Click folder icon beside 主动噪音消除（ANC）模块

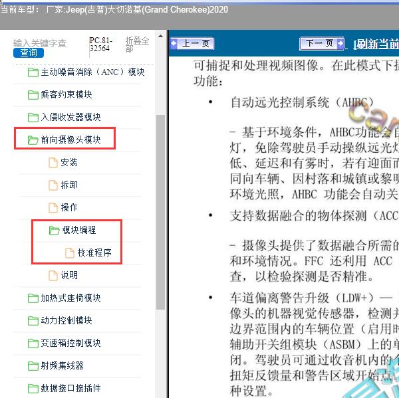click(x=33, y=72)
